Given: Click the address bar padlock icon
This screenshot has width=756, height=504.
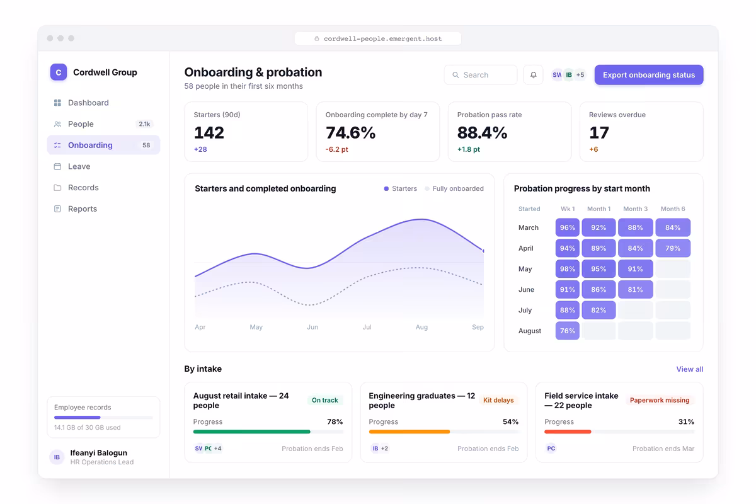Looking at the screenshot, I should [317, 38].
